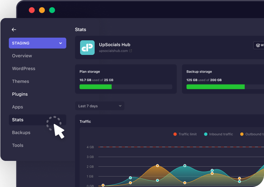The image size is (264, 187).
Task: Click the 3 GB axis label
Action: coord(90,157)
